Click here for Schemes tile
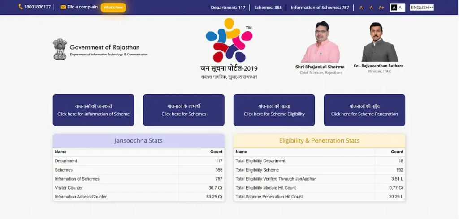This screenshot has width=459, height=219. [184, 110]
